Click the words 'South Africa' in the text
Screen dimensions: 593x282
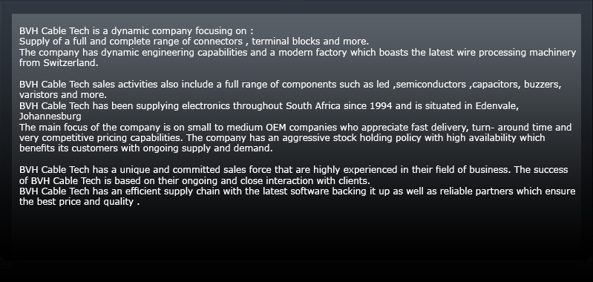(313, 106)
